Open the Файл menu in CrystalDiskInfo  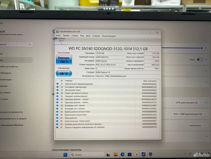(x=58, y=35)
